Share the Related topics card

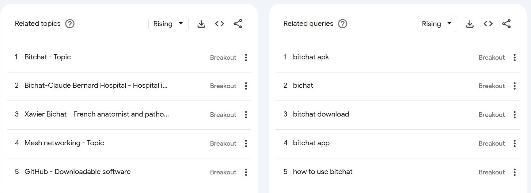[x=238, y=24]
